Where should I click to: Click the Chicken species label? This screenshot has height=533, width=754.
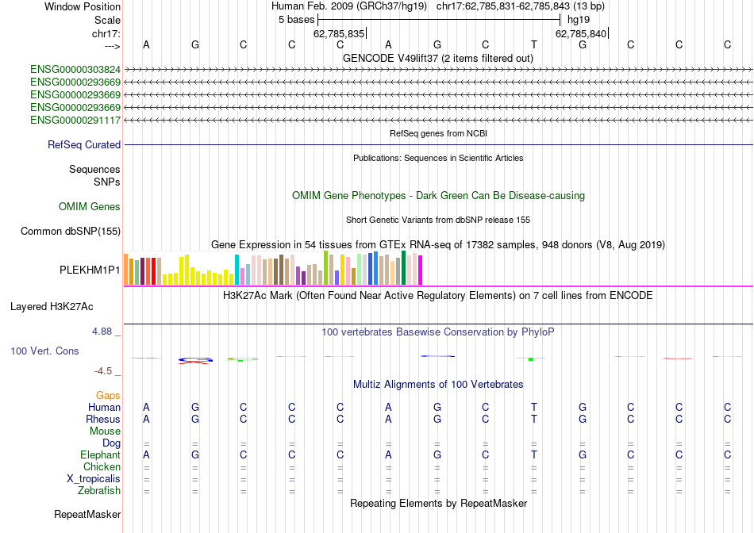click(102, 466)
